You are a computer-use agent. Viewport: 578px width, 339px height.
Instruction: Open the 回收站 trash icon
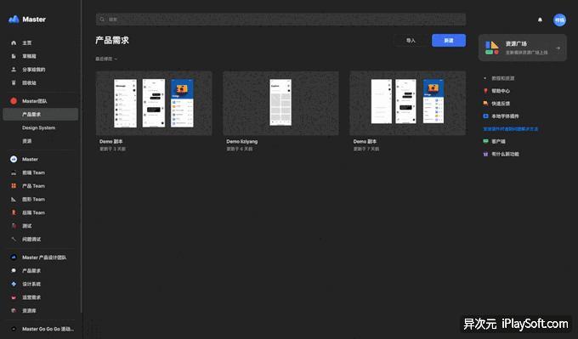pos(14,82)
